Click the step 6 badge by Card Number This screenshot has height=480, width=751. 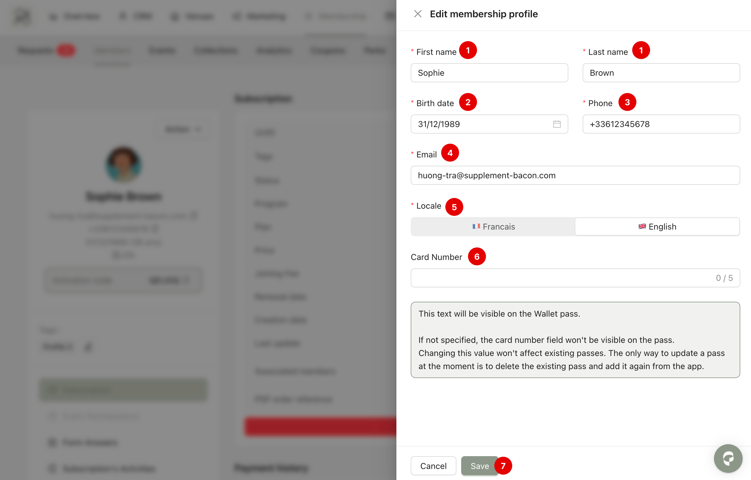[x=477, y=256]
